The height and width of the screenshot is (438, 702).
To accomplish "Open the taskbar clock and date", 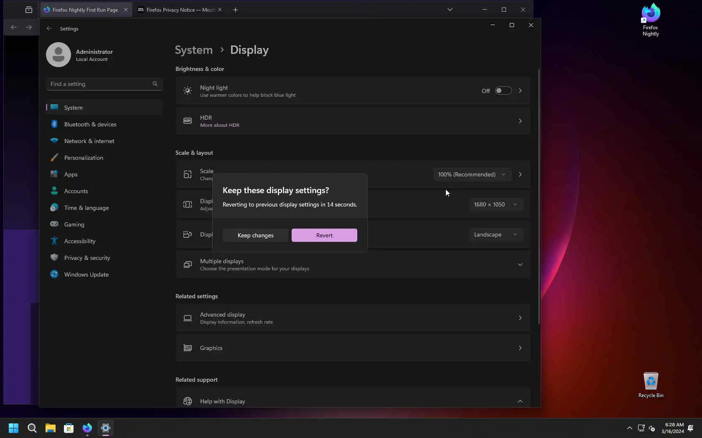I will [673, 428].
